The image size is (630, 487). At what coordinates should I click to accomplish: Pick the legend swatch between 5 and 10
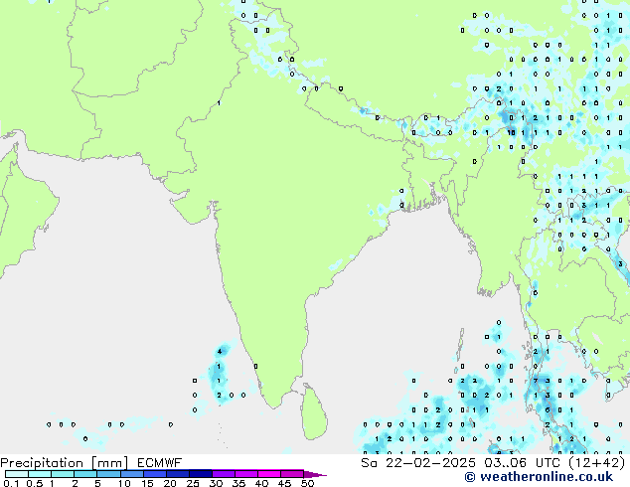click(109, 474)
